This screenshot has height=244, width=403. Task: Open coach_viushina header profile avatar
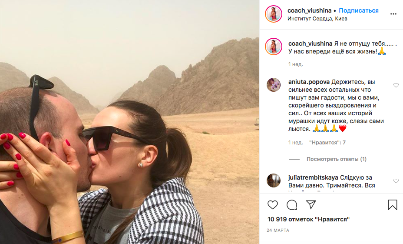click(x=274, y=14)
